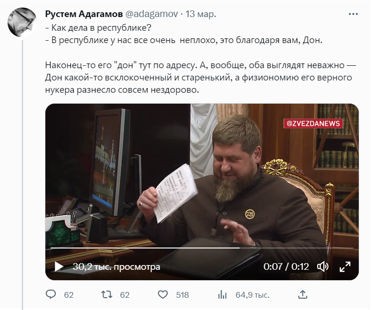The height and width of the screenshot is (310, 372).
Task: Play the video with the play button
Action: 59,266
